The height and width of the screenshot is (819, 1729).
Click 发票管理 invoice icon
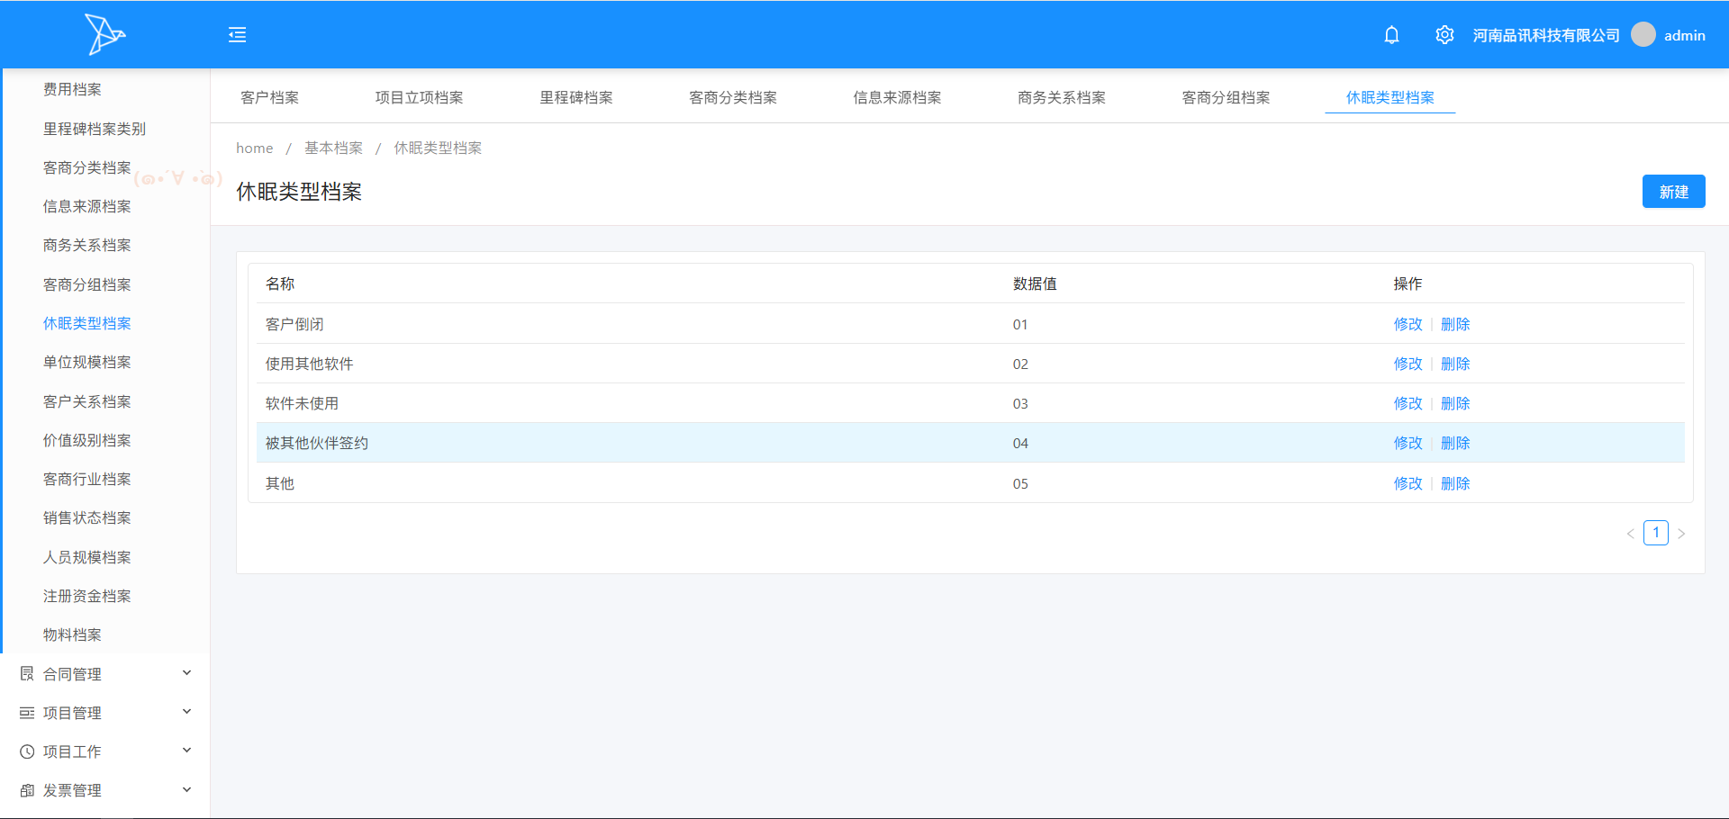[27, 790]
